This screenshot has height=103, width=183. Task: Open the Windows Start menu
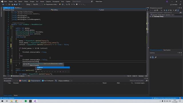pyautogui.click(x=2, y=101)
